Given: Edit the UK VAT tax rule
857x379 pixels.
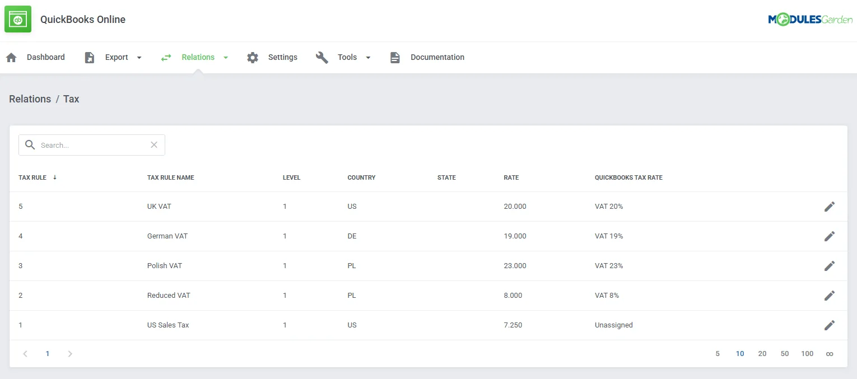Looking at the screenshot, I should click(830, 207).
